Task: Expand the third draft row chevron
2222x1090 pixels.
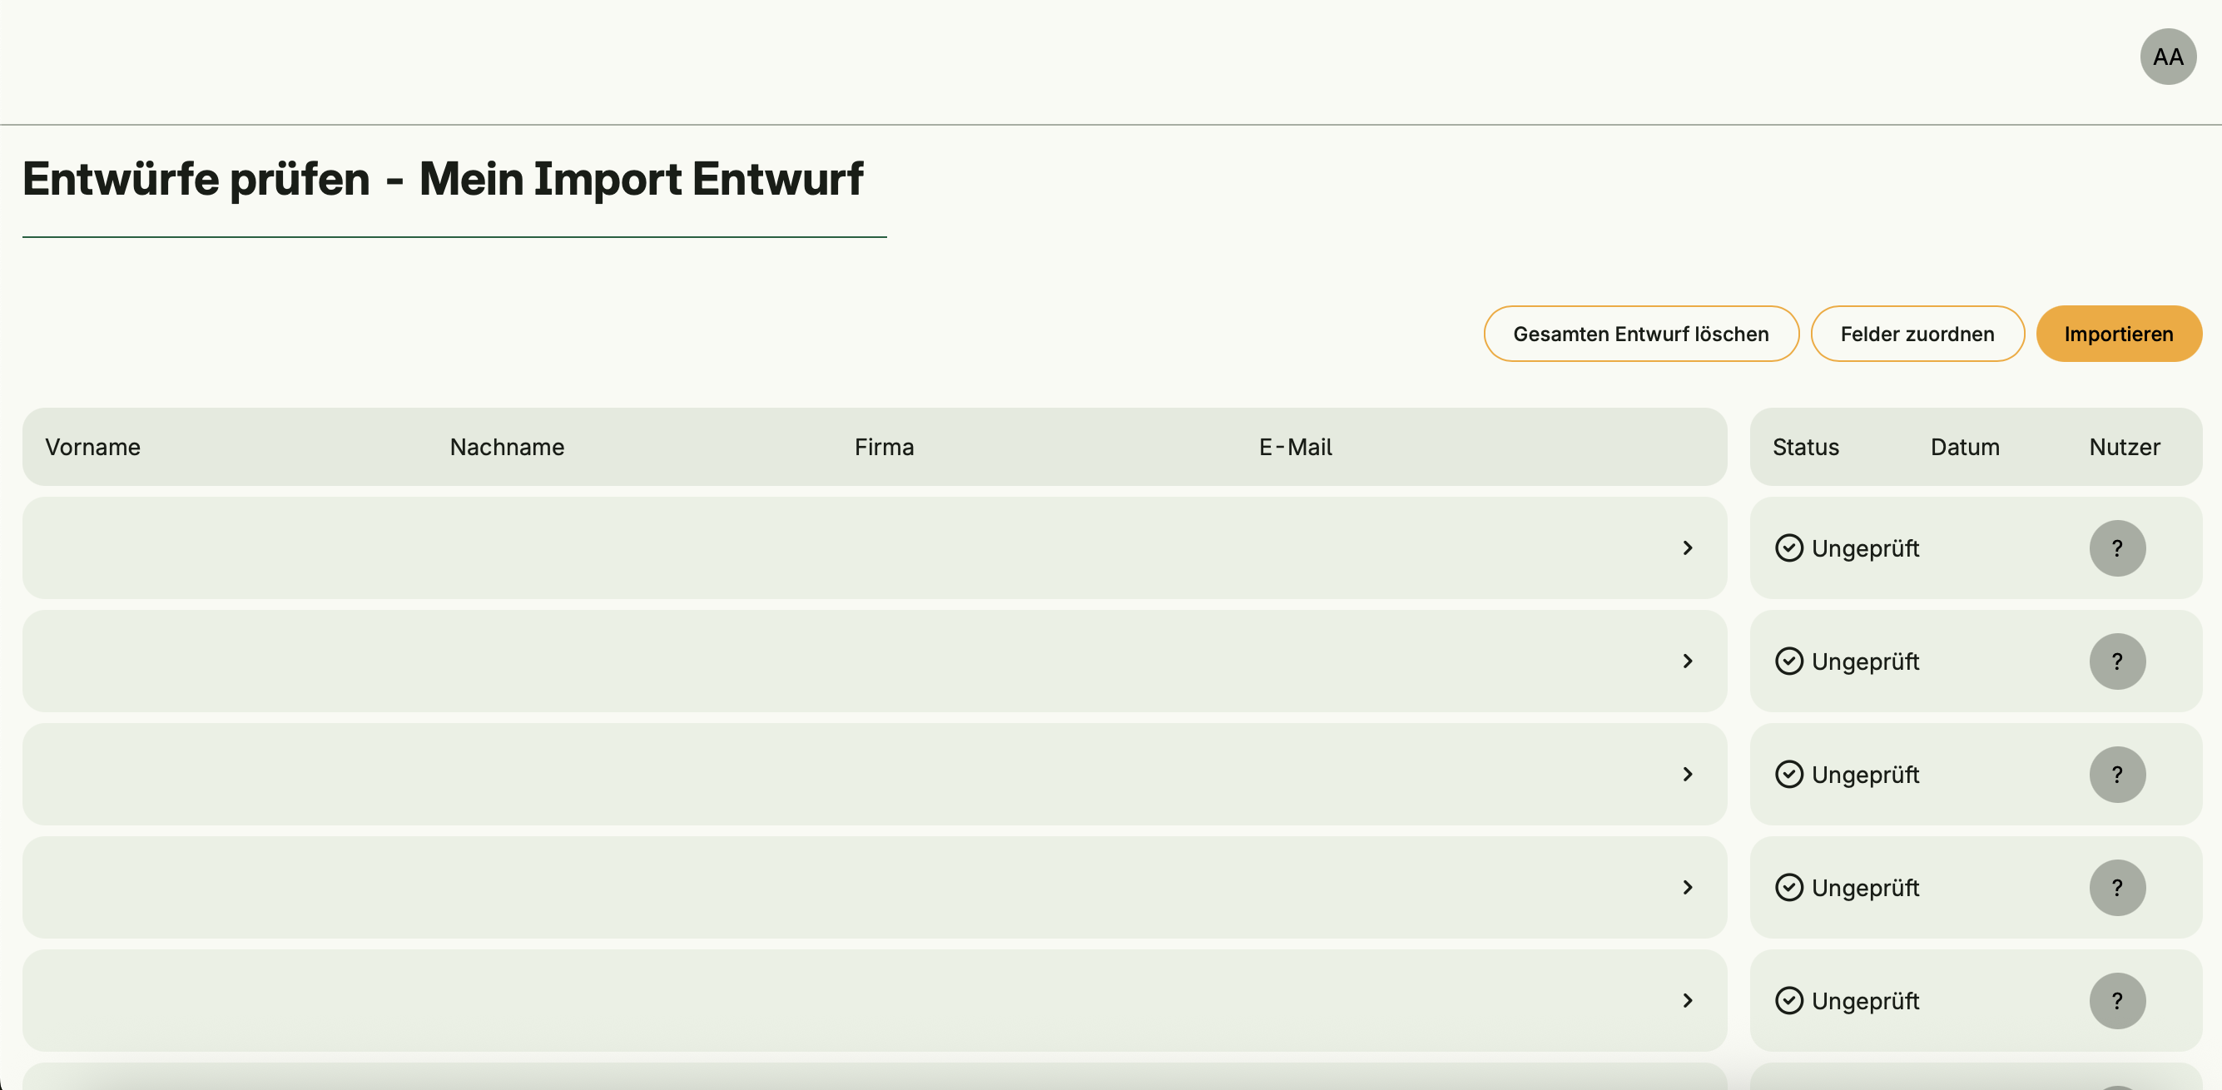Action: click(x=1688, y=775)
